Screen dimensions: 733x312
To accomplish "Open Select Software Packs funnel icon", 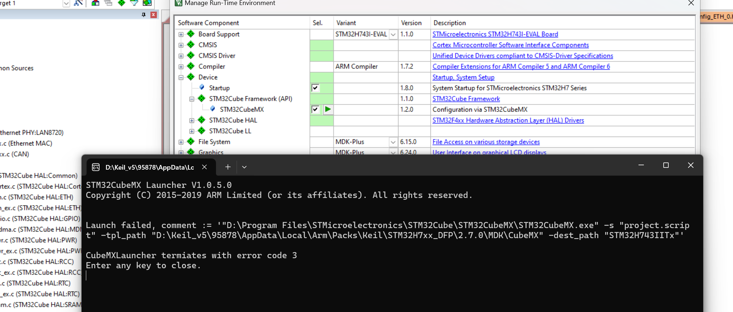I will [x=134, y=3].
